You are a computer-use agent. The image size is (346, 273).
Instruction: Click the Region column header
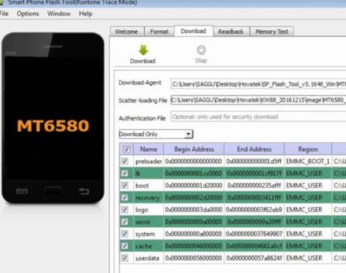308,149
